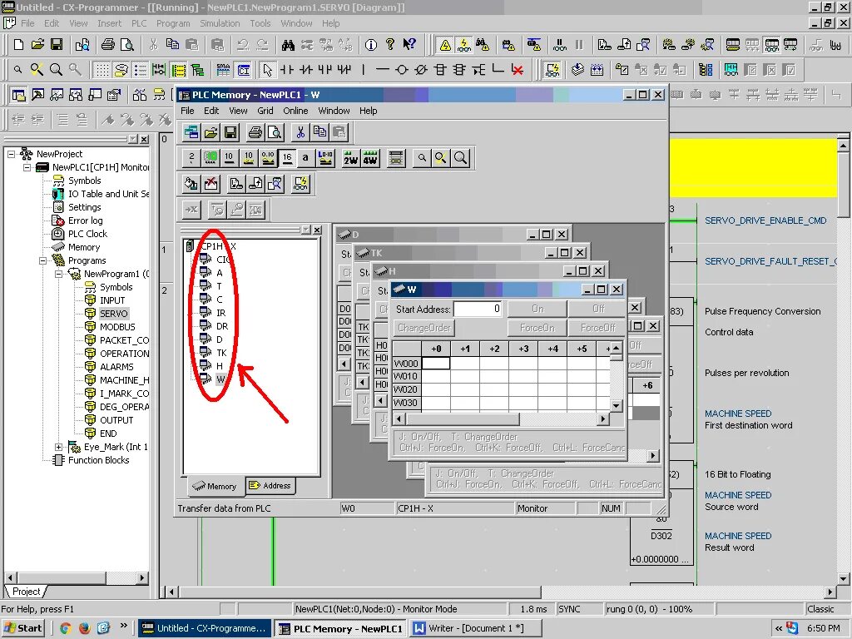Collapse the Programs tree node

coord(43,260)
